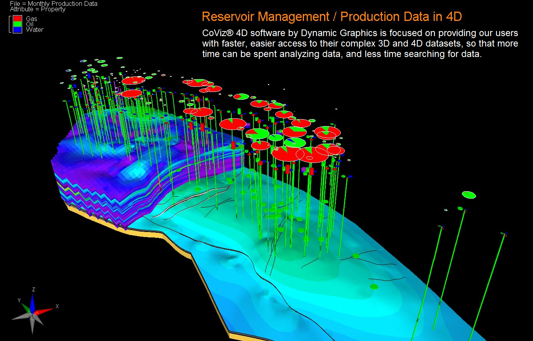The height and width of the screenshot is (341, 533).
Task: Select the green Oil legend swatch
Action: pyautogui.click(x=17, y=24)
